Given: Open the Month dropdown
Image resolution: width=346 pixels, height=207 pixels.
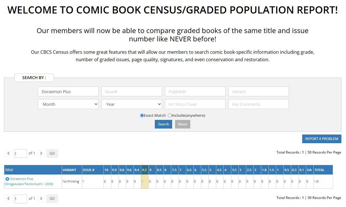Looking at the screenshot, I should click(68, 104).
